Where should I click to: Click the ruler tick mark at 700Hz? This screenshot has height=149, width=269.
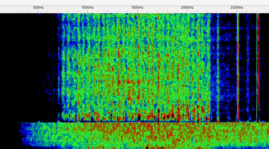tap(58, 11)
